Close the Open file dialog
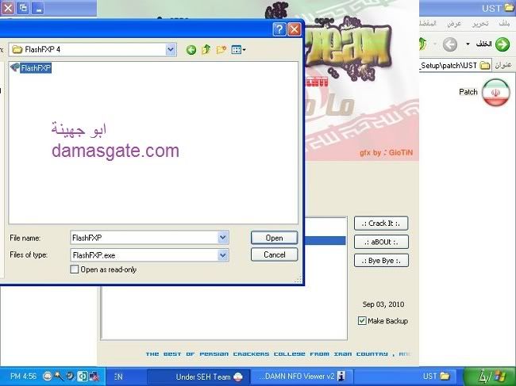The width and height of the screenshot is (516, 386). click(295, 29)
